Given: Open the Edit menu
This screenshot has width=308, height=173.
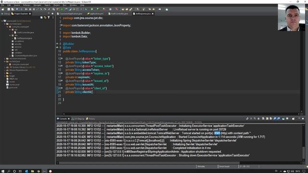Looking at the screenshot, I should click(x=9, y=5).
